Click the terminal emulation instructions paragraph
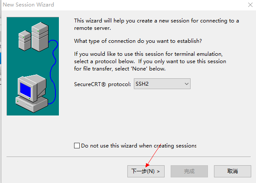Viewport: 256px width, 183px height. click(x=150, y=61)
